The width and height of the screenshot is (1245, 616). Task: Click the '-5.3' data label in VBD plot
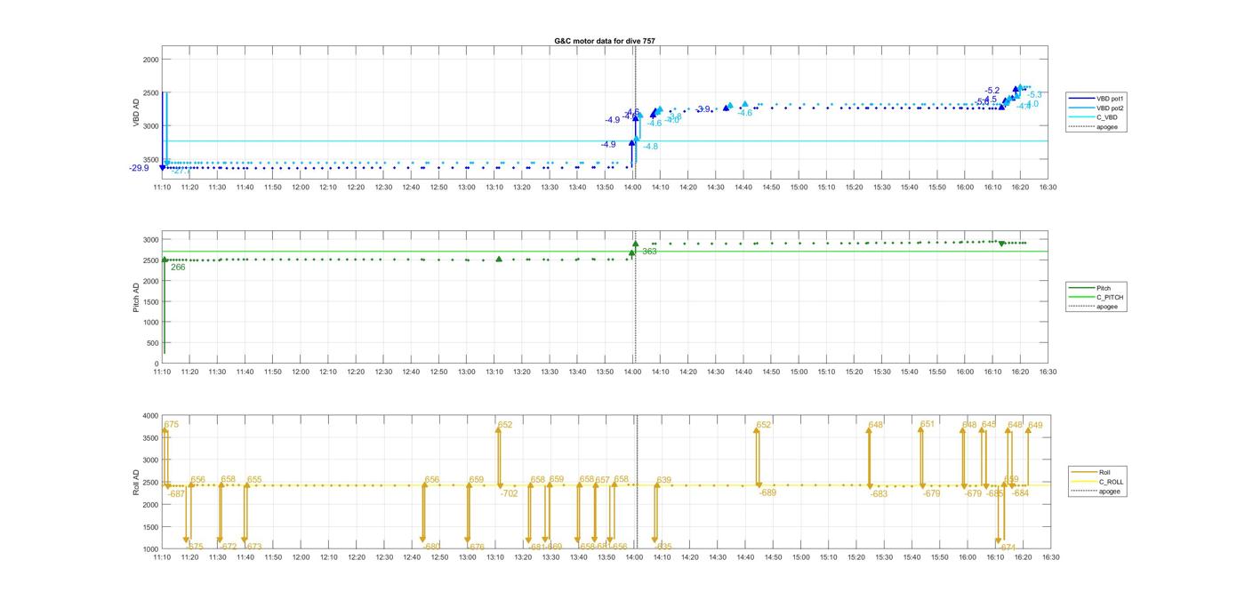pos(1035,94)
